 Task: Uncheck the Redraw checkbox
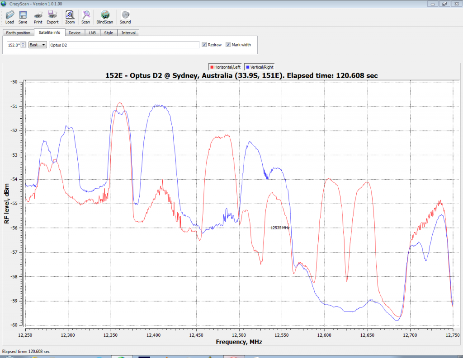(x=204, y=45)
